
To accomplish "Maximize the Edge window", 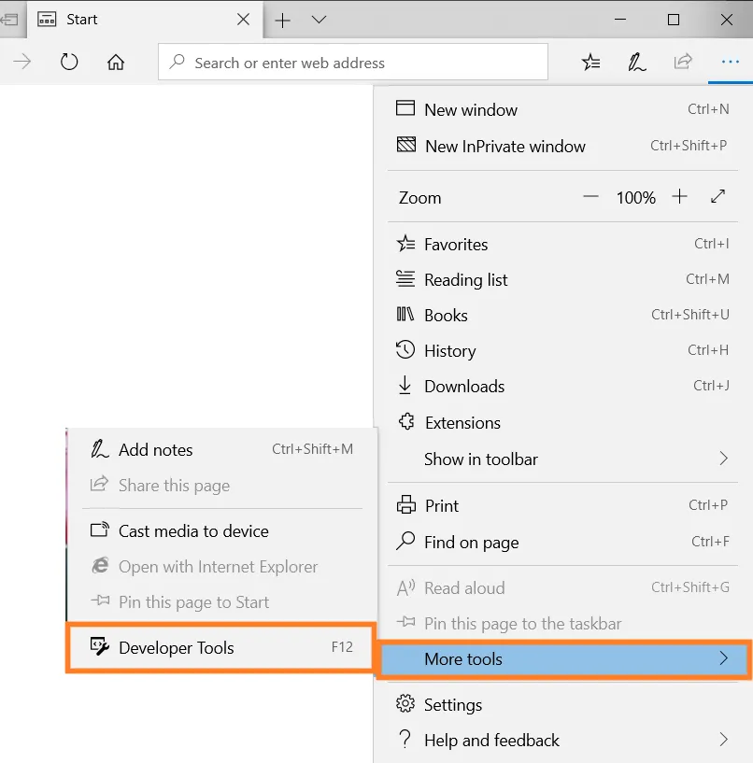I will (674, 20).
